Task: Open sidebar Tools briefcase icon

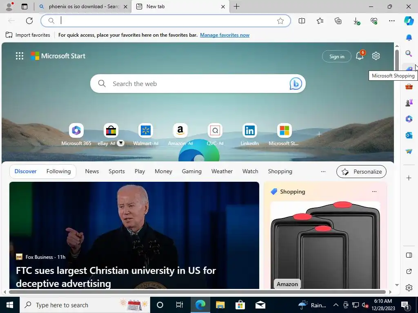Action: (x=409, y=86)
